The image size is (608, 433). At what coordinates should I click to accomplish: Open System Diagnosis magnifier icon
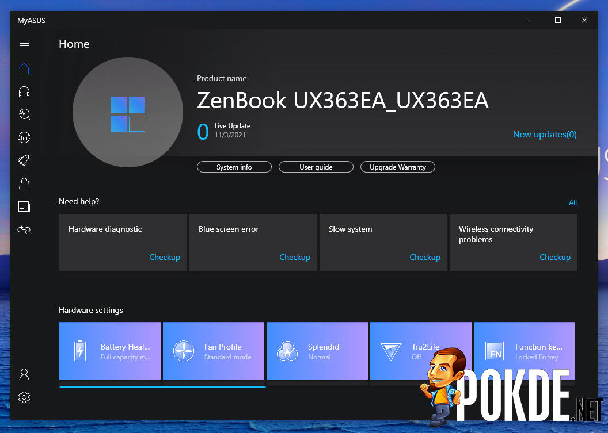[24, 114]
